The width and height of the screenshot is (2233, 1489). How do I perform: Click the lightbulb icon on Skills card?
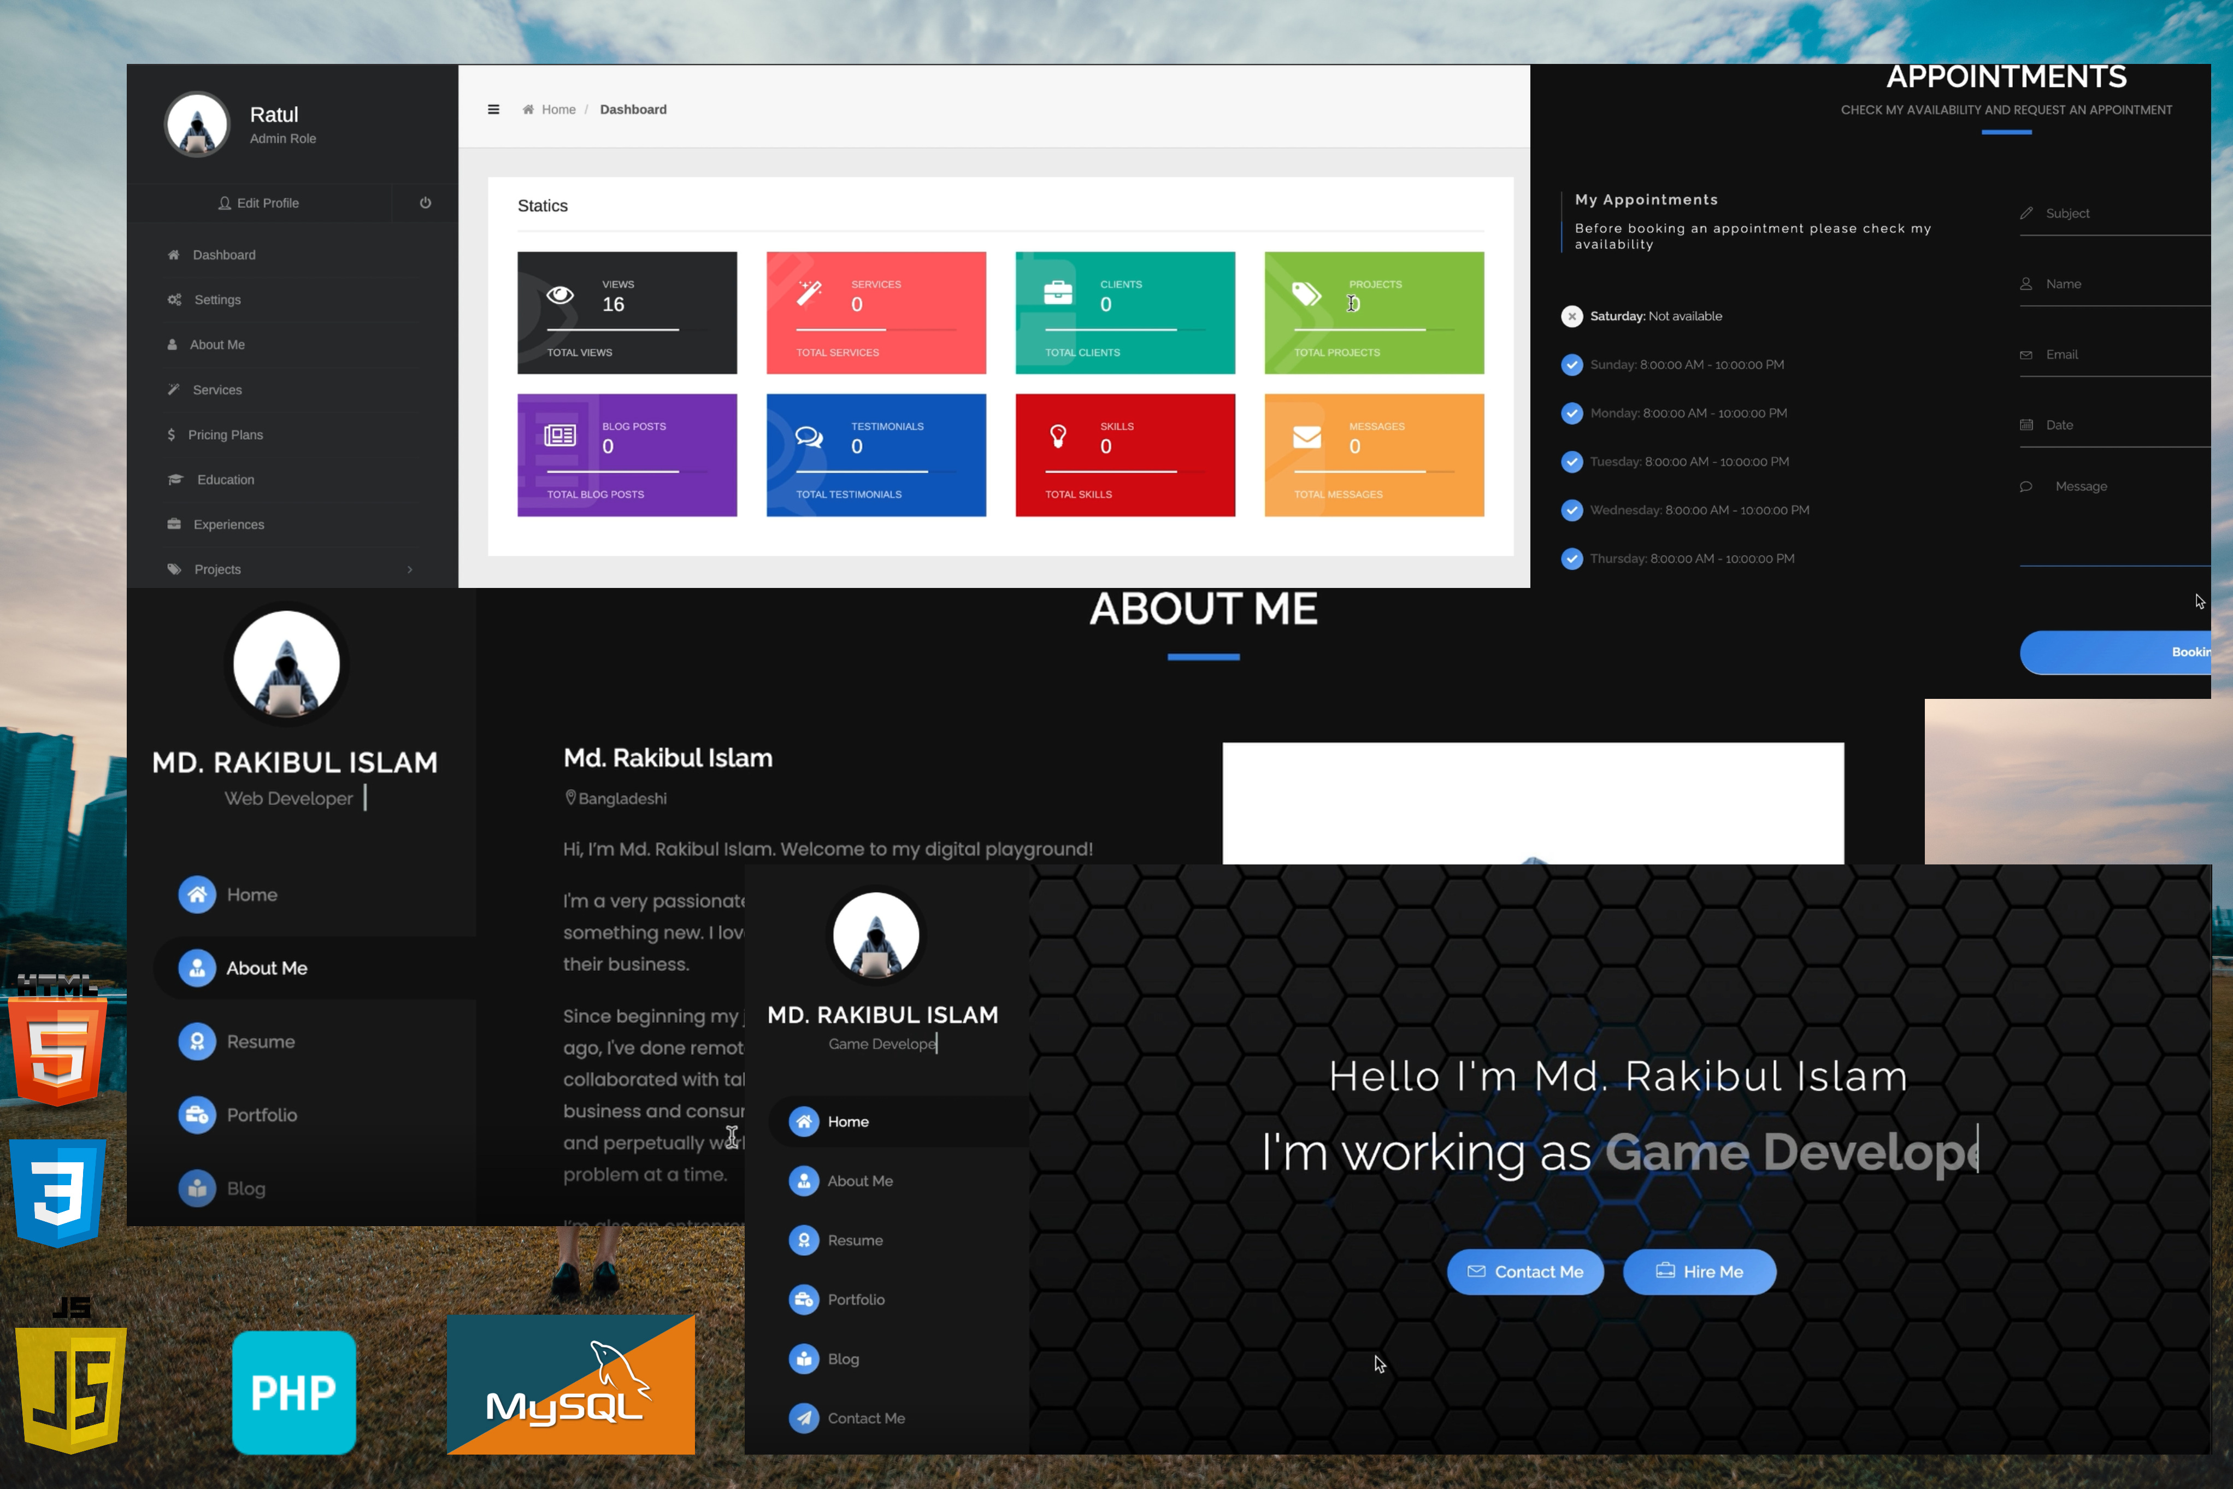click(x=1058, y=437)
